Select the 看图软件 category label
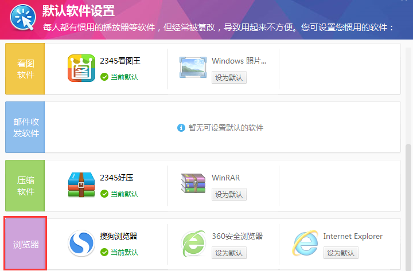 25,69
